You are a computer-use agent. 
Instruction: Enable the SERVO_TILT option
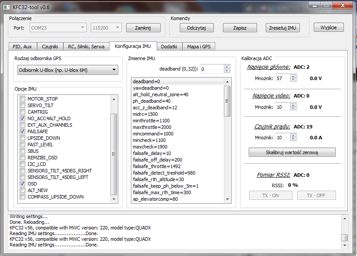[22, 105]
